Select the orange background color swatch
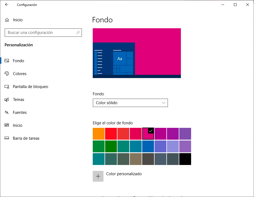254x197 pixels. coord(99,134)
